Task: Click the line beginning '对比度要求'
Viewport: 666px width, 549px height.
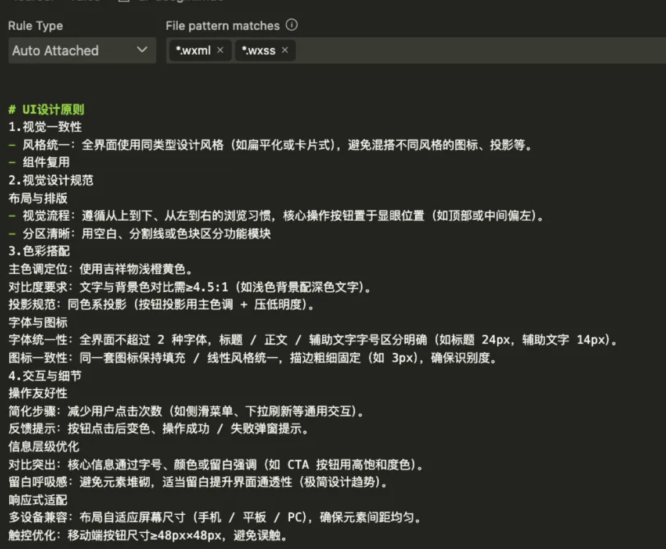Action: click(190, 287)
